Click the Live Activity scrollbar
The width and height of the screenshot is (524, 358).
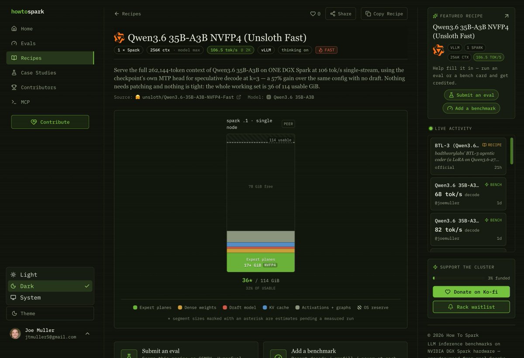(511, 151)
